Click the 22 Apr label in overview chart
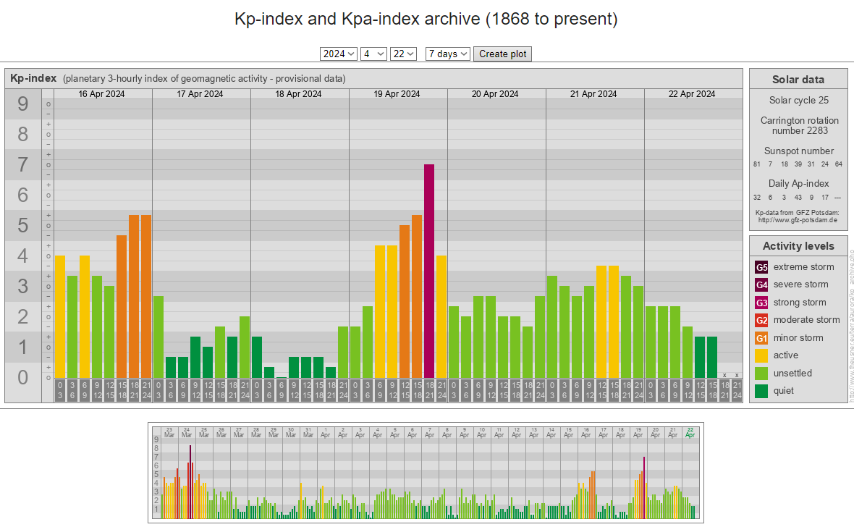This screenshot has height=527, width=854. point(690,433)
